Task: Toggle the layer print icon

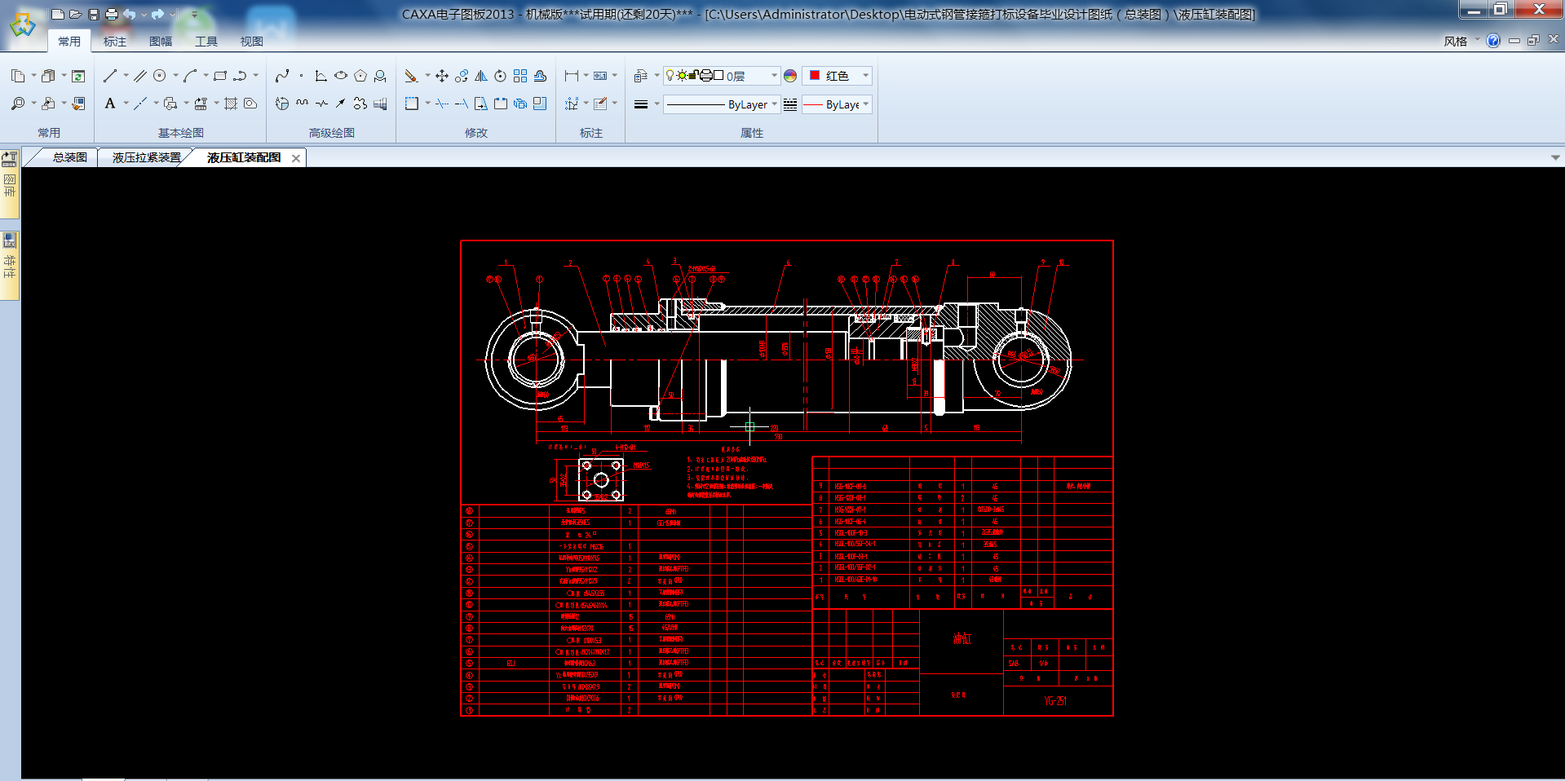Action: pos(706,76)
